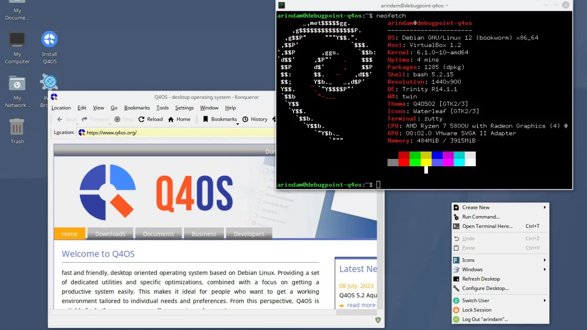587x330 pixels.
Task: Click the "Shell: bash 5.2.15" line in the terminal
Action: tap(420, 75)
